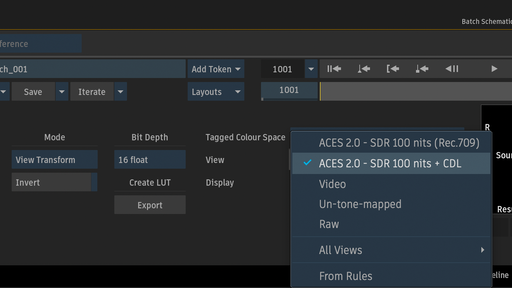Select the Raw view from the list
Screen dimensions: 512x288
tap(329, 224)
